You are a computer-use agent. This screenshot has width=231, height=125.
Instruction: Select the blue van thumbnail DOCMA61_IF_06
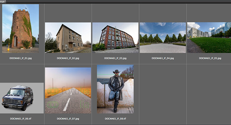(22, 98)
